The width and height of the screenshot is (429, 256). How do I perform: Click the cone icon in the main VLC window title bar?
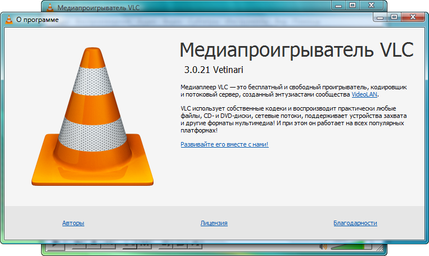tap(50, 7)
